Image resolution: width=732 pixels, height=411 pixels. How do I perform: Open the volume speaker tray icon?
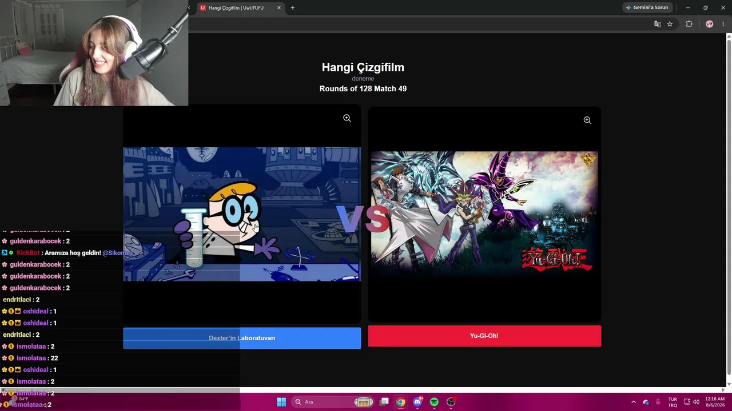click(x=696, y=402)
